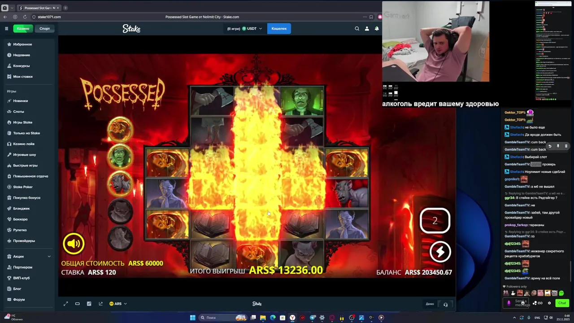Click the Chat send button

coord(562,303)
